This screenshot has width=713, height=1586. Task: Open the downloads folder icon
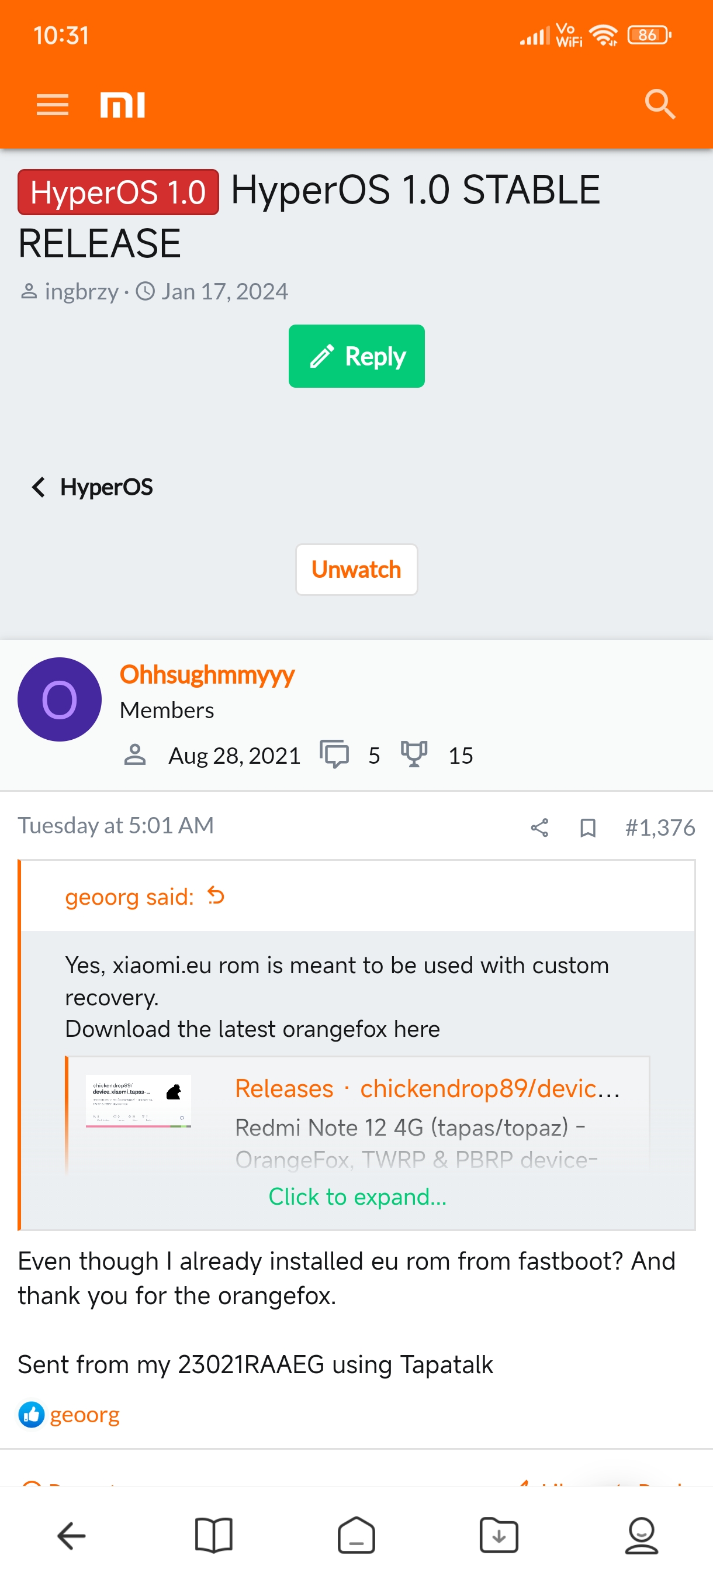tap(499, 1536)
